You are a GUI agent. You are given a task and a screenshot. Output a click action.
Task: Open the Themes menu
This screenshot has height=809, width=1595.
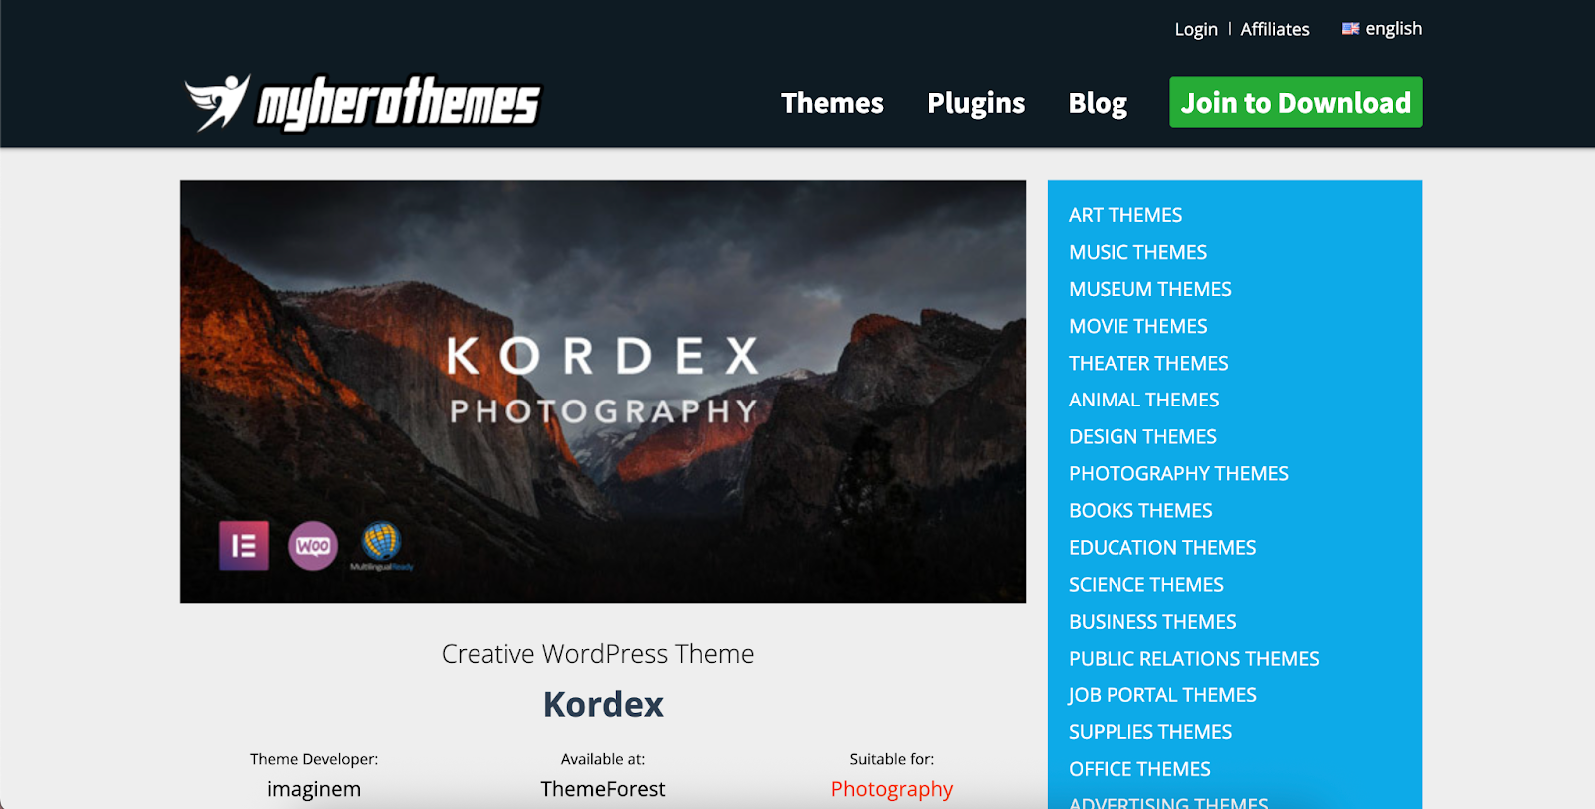point(831,103)
